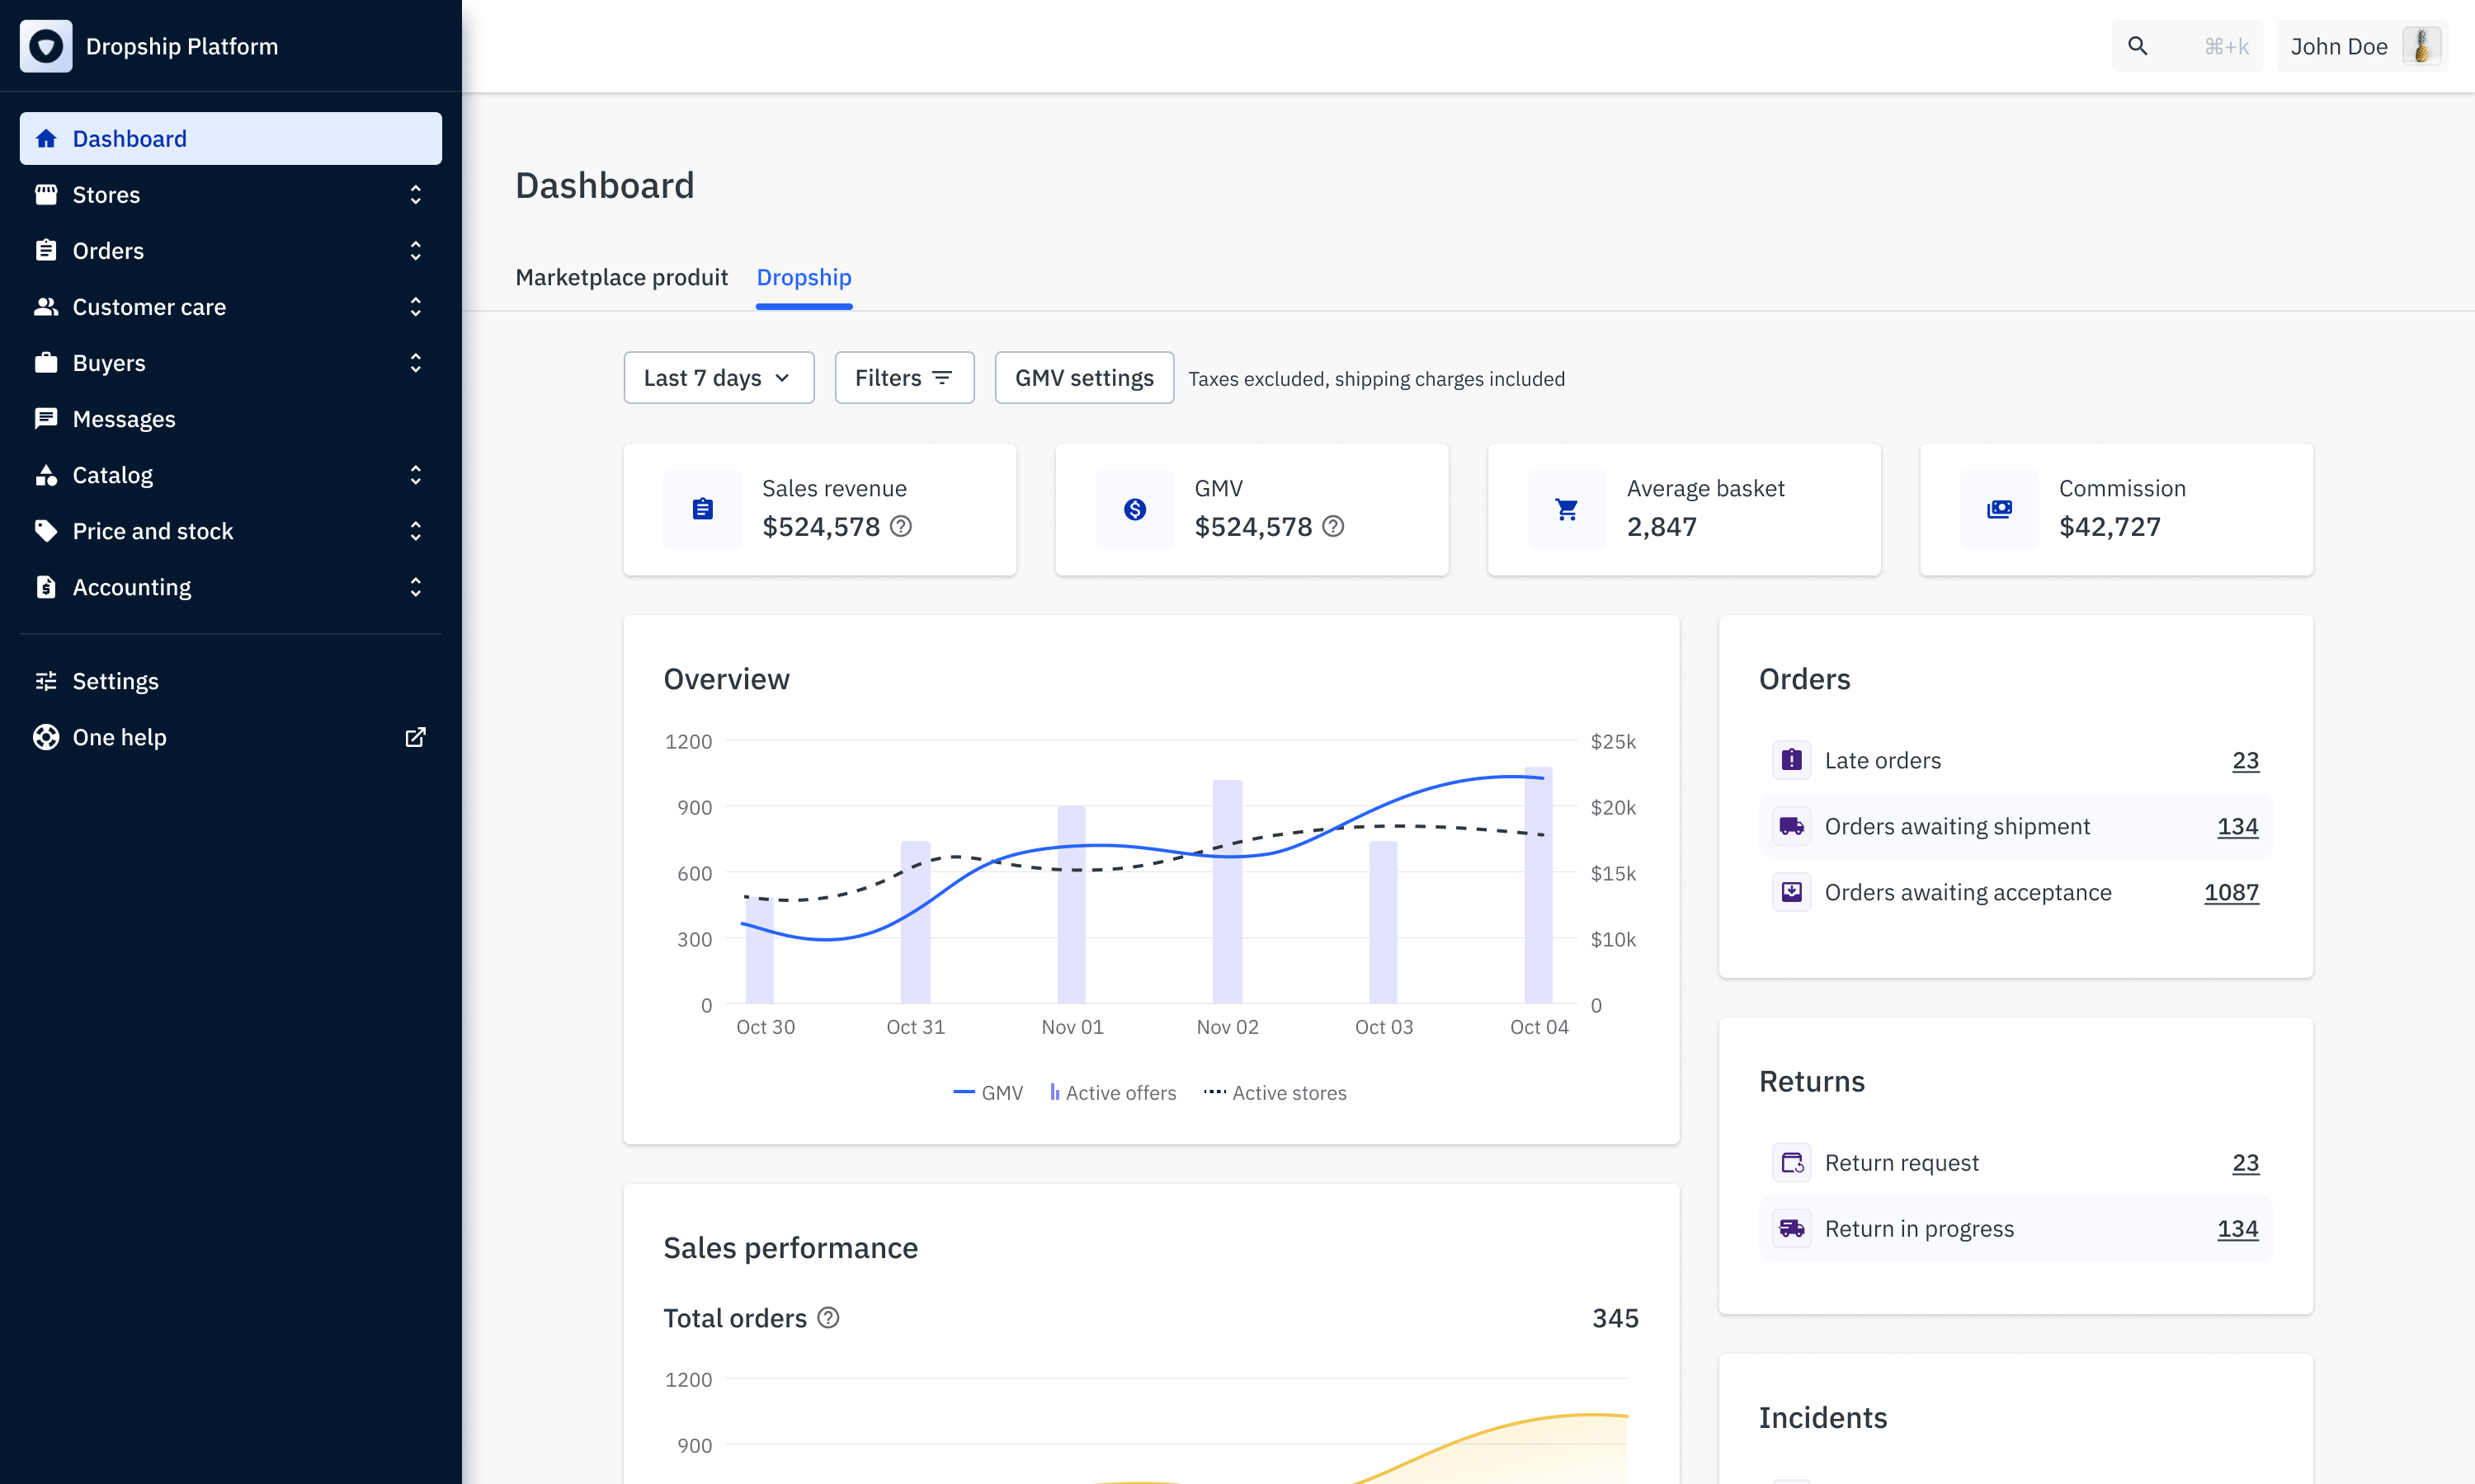Click the Total orders value 345
The width and height of the screenshot is (2475, 1484).
point(1615,1318)
